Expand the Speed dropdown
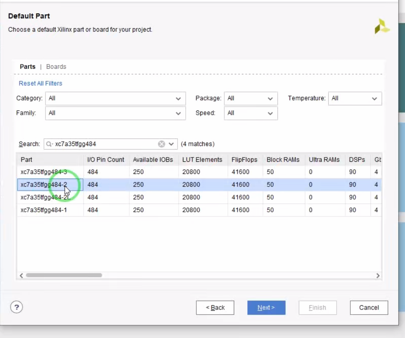This screenshot has height=338, width=405. pos(251,113)
